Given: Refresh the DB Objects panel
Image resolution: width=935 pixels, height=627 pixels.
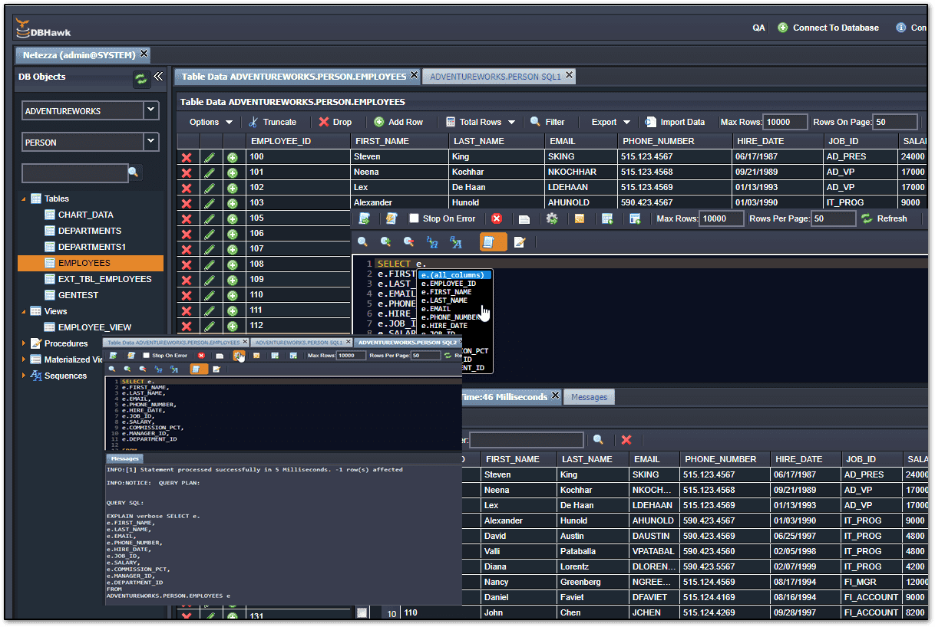Looking at the screenshot, I should pos(140,78).
